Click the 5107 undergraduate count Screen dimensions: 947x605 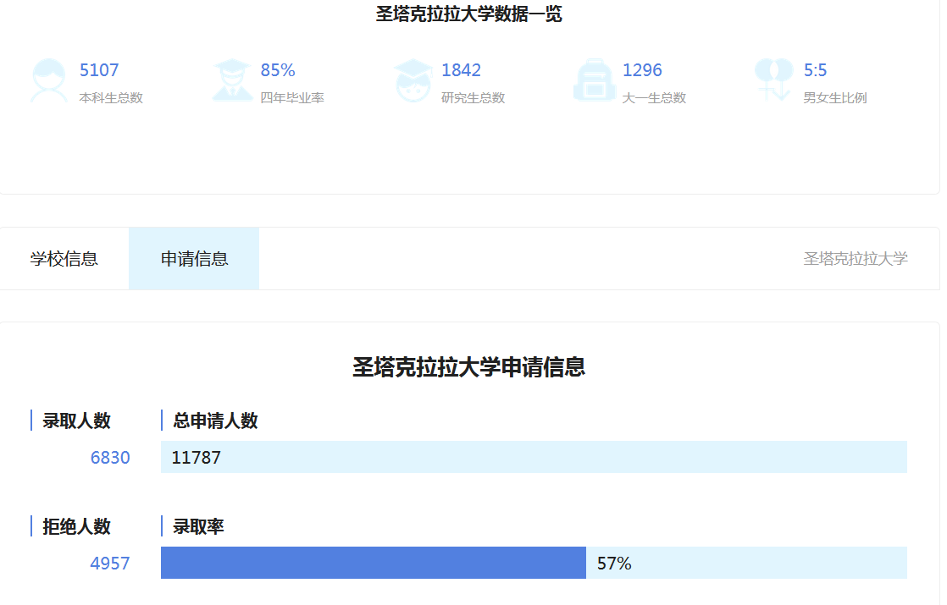99,70
